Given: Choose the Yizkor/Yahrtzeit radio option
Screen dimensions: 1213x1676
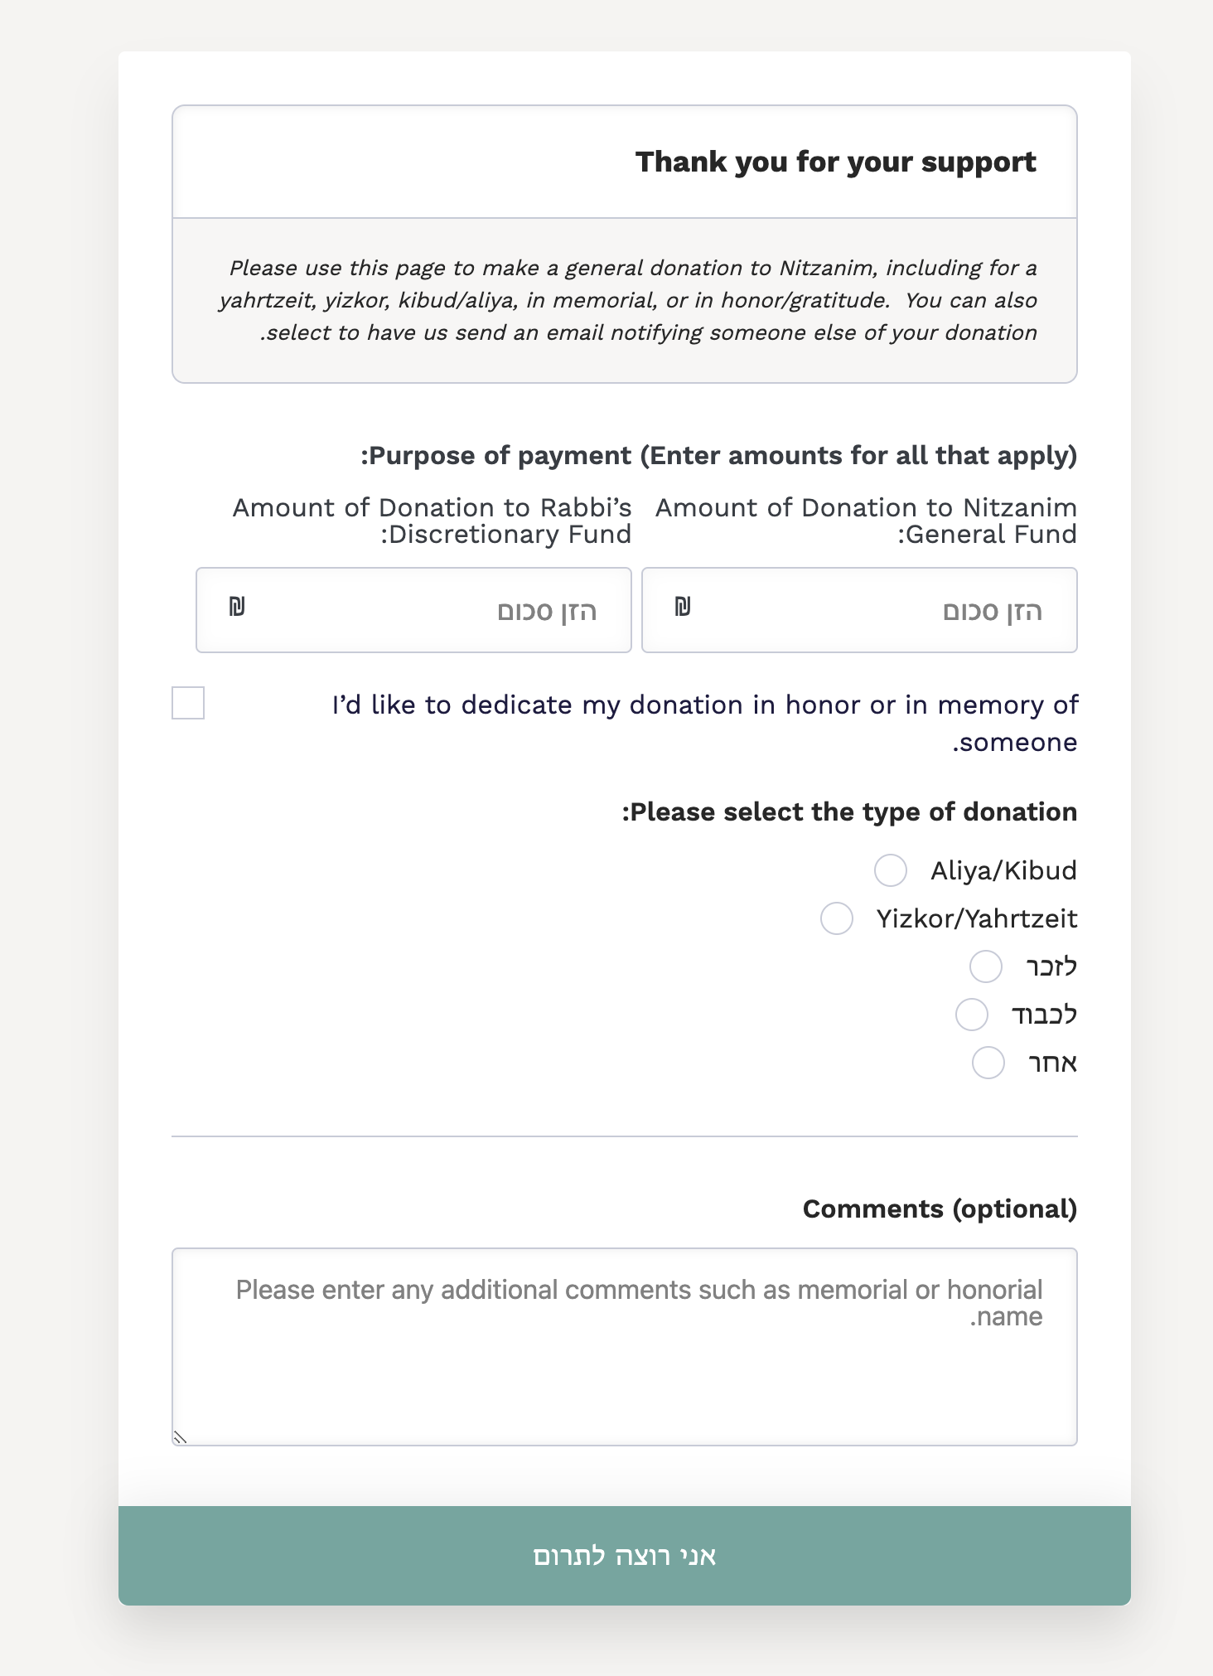Looking at the screenshot, I should coord(837,918).
